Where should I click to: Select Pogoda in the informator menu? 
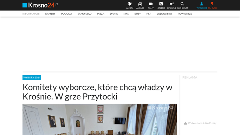(66, 14)
